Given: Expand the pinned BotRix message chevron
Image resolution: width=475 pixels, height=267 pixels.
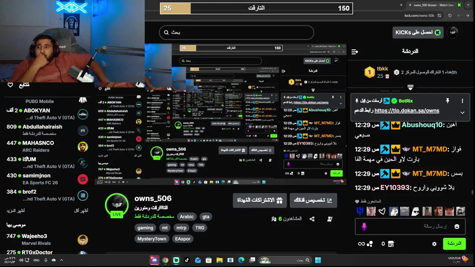Looking at the screenshot, I should [462, 112].
